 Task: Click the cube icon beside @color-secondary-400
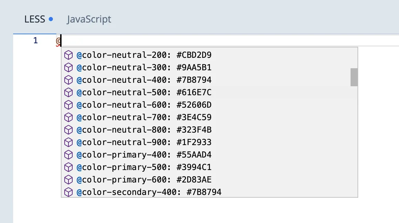click(68, 192)
